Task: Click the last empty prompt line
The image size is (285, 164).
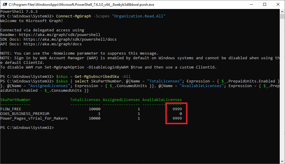Action: 27,128
